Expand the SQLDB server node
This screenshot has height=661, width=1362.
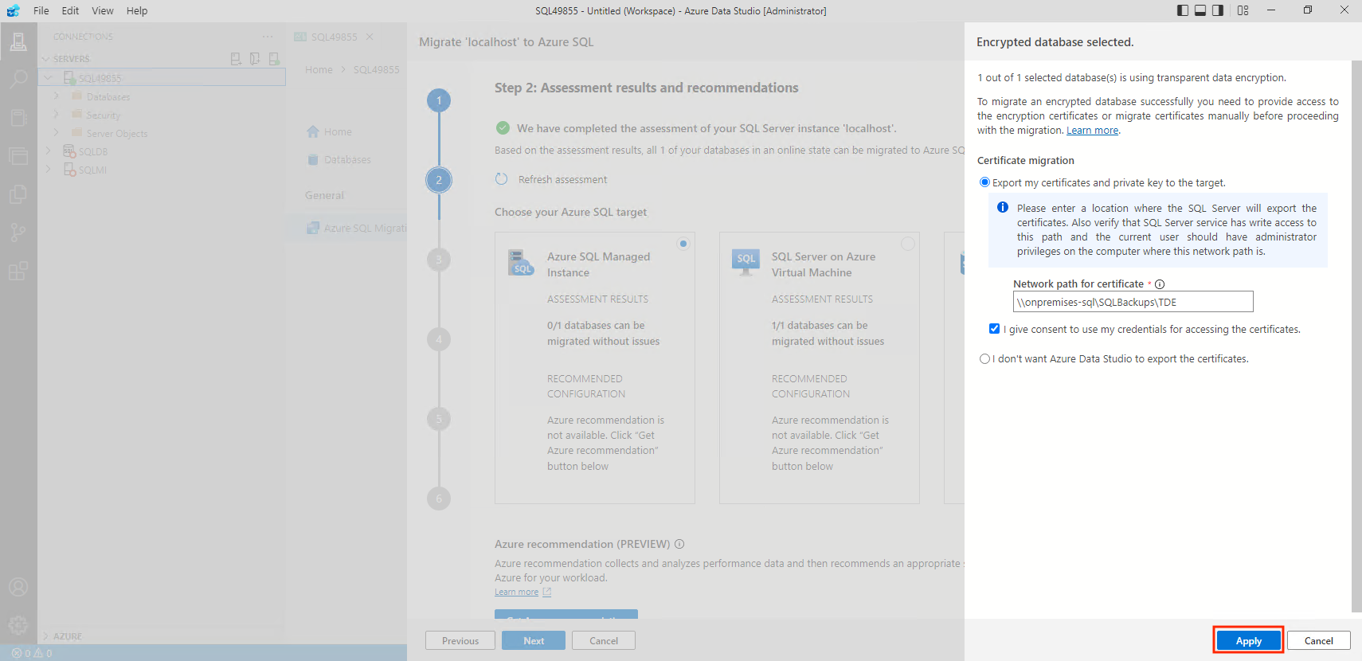coord(49,151)
